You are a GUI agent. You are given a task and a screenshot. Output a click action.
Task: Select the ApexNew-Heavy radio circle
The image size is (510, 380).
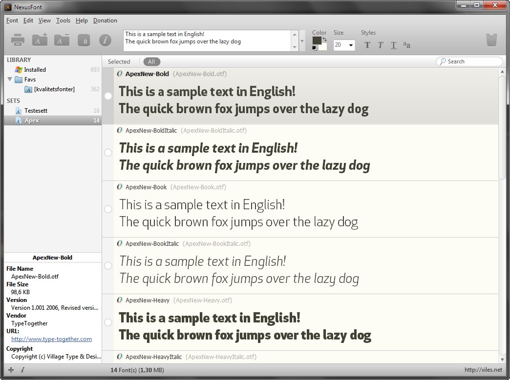tap(108, 322)
